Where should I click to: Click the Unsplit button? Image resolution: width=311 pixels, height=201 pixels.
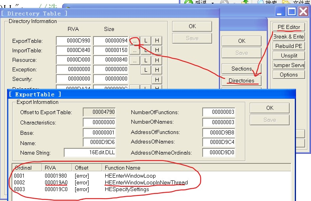pyautogui.click(x=288, y=56)
